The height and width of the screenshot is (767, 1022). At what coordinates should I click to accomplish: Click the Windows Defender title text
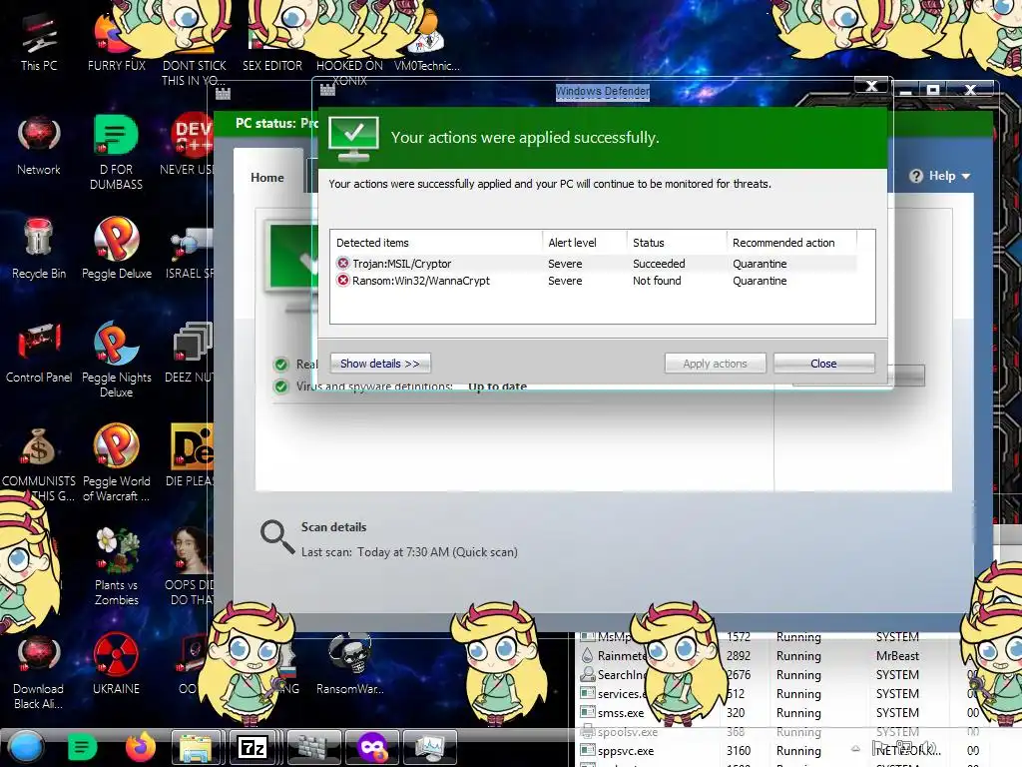[602, 91]
